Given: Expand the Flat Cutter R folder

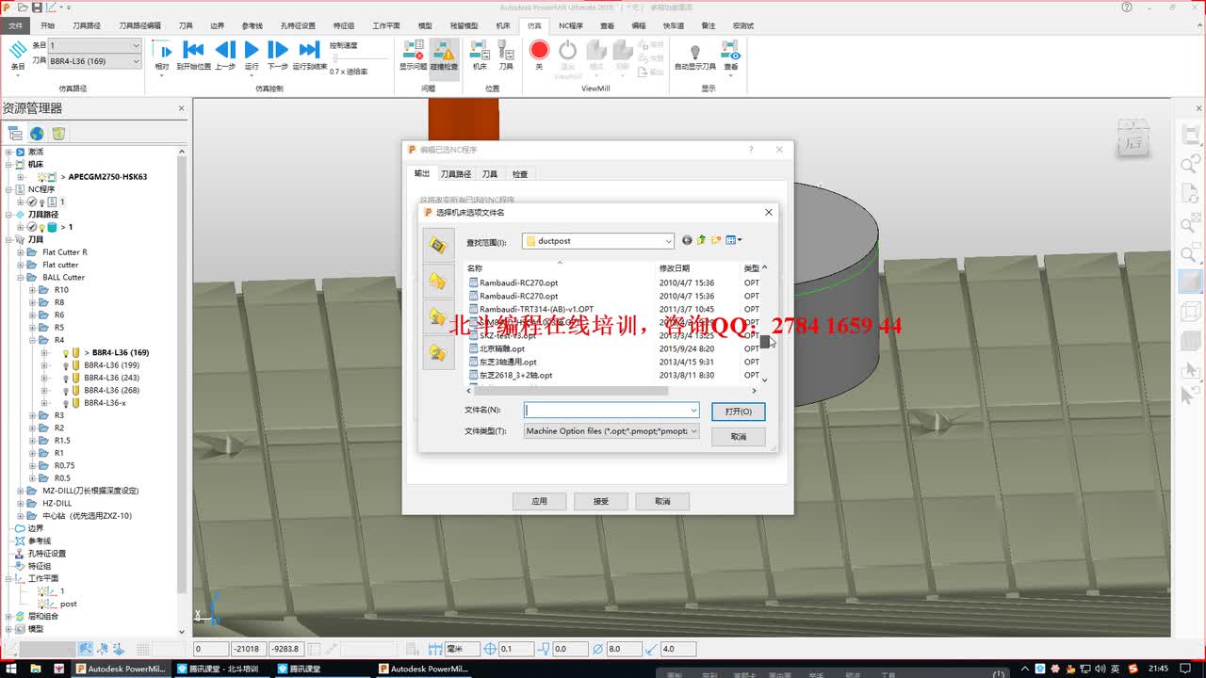Looking at the screenshot, I should [21, 251].
